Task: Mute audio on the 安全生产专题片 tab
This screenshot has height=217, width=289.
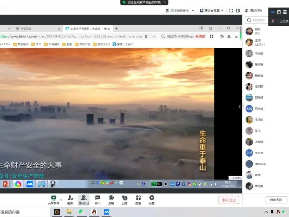Action: coord(105,29)
